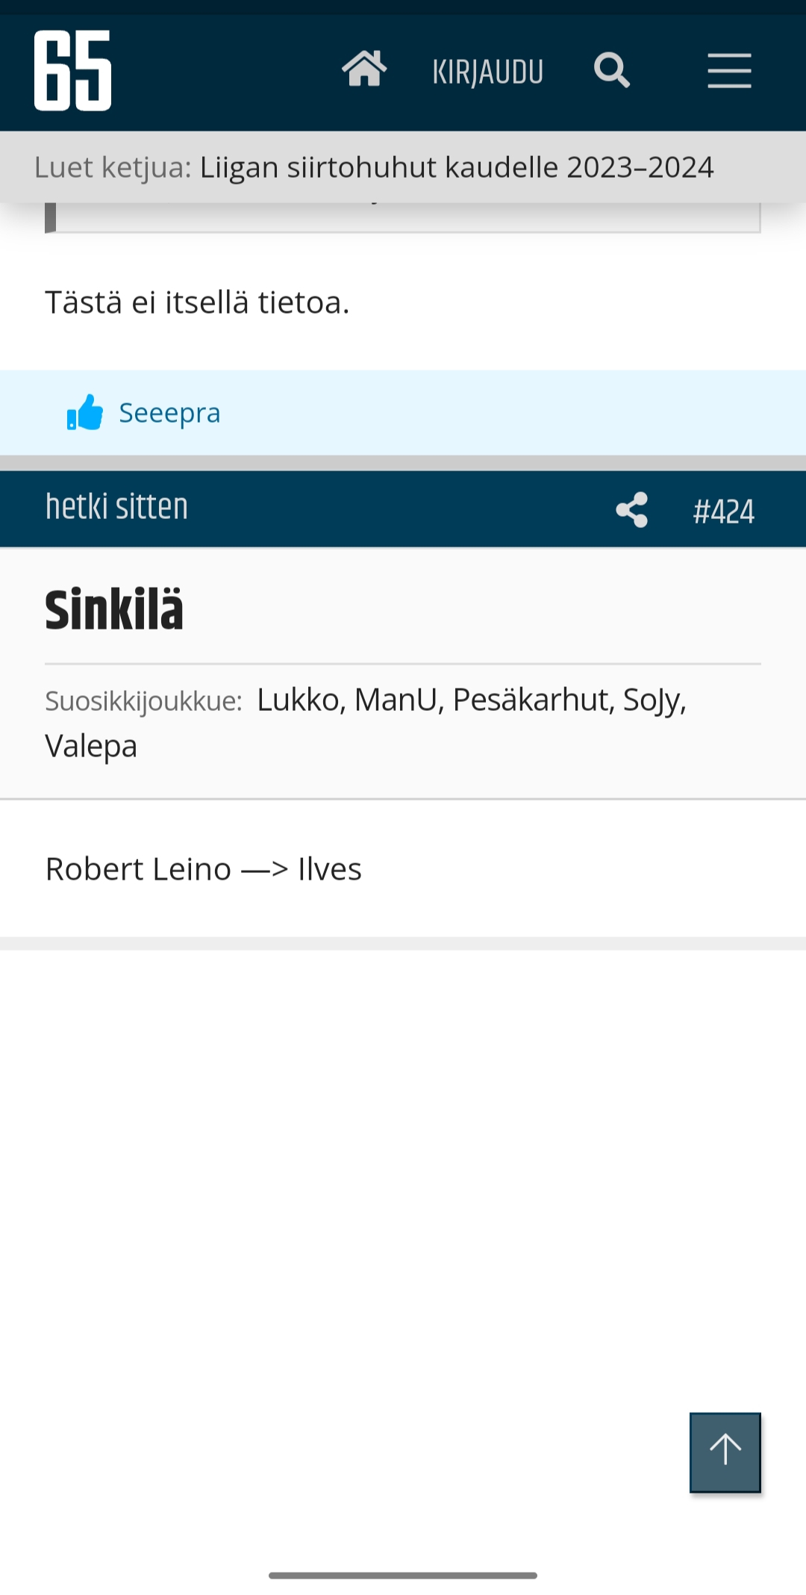Click the 'Luet ketjua:' label
The height and width of the screenshot is (1595, 806).
point(113,167)
